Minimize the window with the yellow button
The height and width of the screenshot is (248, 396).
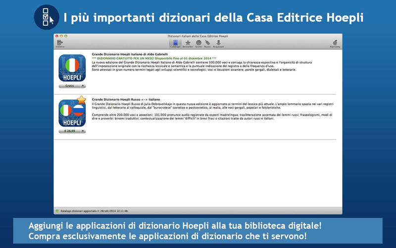point(61,36)
